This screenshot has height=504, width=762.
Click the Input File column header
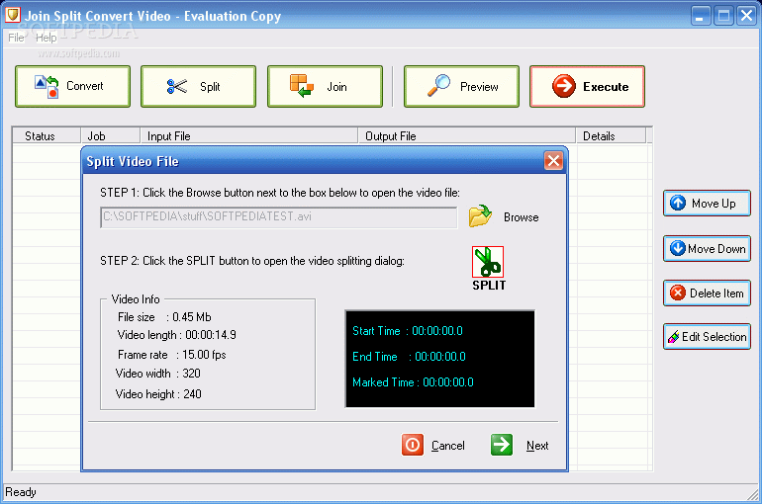point(248,135)
